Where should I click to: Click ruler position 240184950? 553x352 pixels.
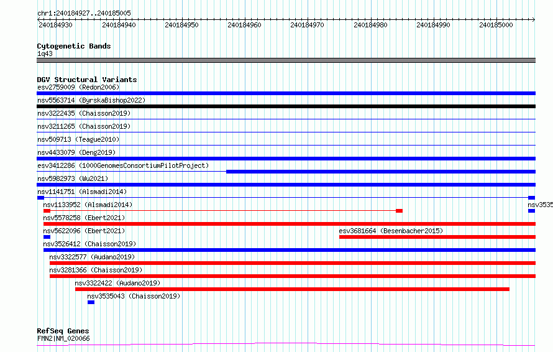(x=181, y=25)
